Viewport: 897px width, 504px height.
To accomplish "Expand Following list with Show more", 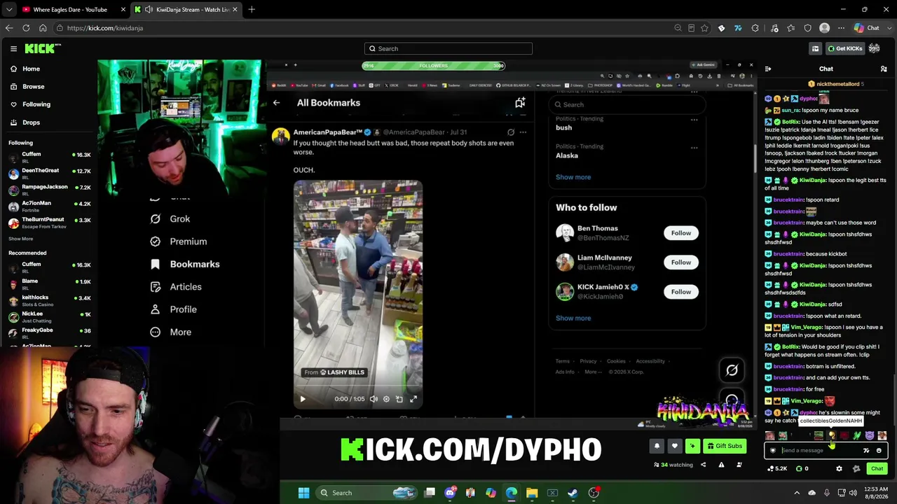I will (20, 239).
